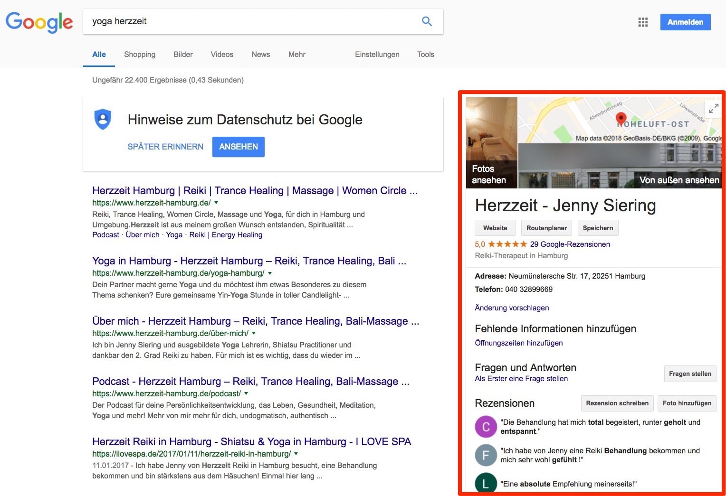Click the blue search magnifier icon

427,21
